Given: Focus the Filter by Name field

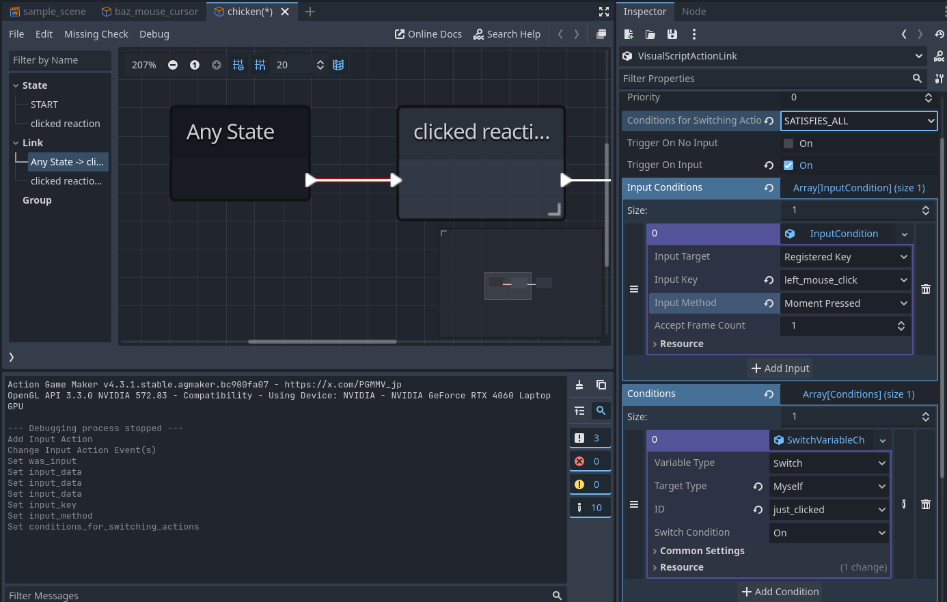Looking at the screenshot, I should 60,60.
